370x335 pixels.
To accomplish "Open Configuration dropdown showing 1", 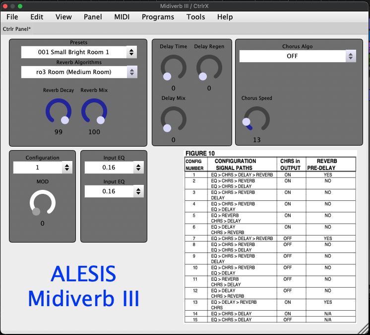I will pos(43,167).
